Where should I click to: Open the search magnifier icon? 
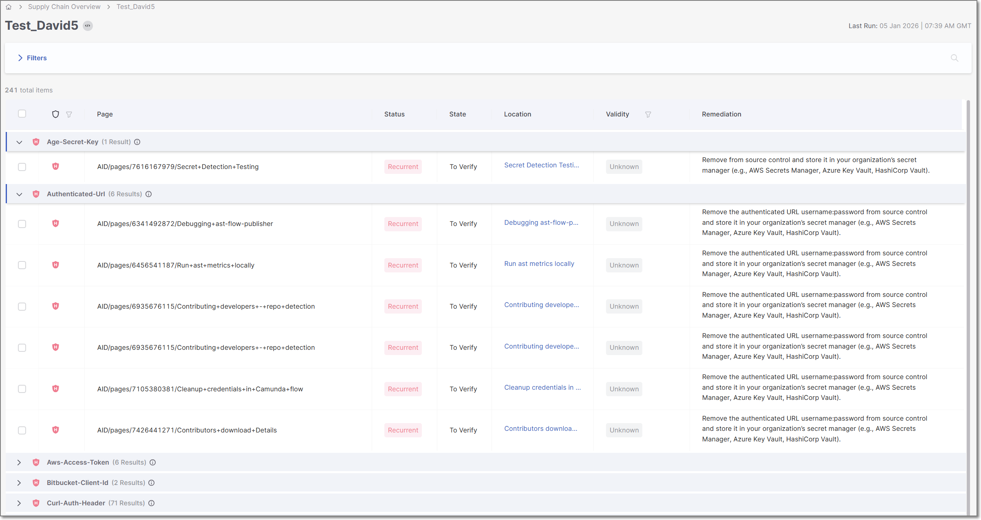pyautogui.click(x=954, y=58)
